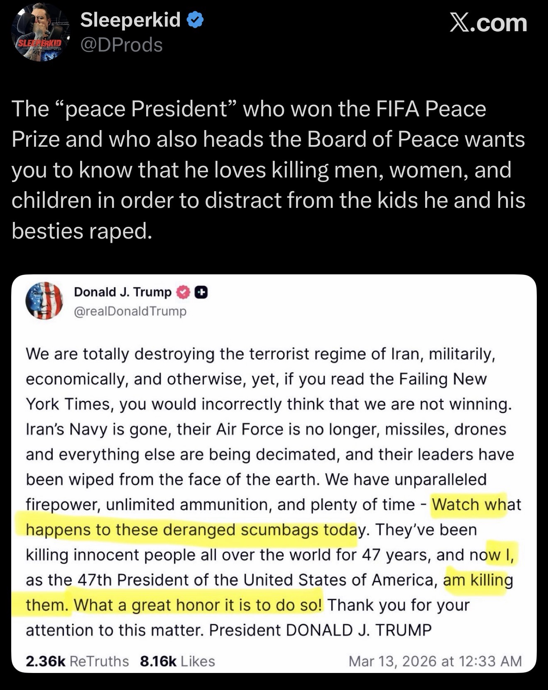Click Donald J. Trump's flag avatar
548x690 pixels.
pyautogui.click(x=44, y=301)
